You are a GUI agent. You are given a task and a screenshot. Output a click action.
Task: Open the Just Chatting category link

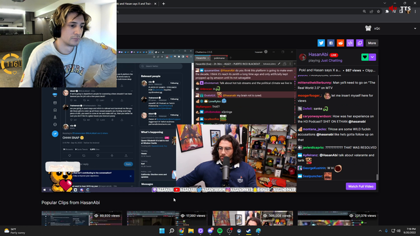coord(331,60)
